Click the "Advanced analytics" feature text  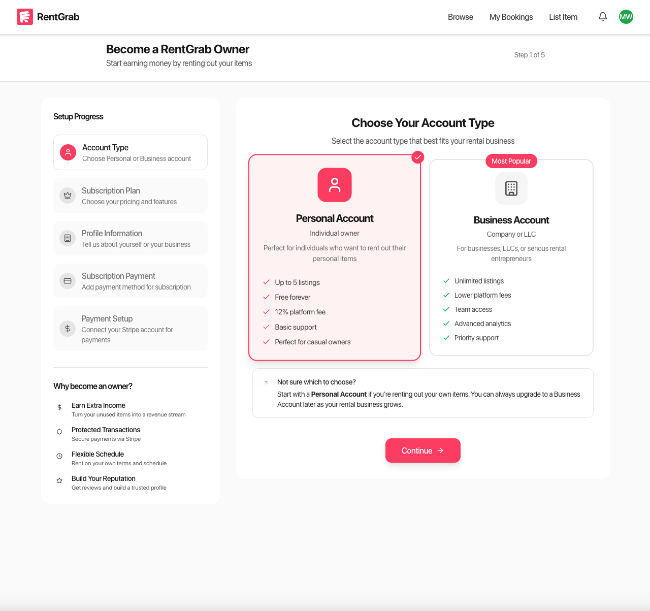coord(483,324)
